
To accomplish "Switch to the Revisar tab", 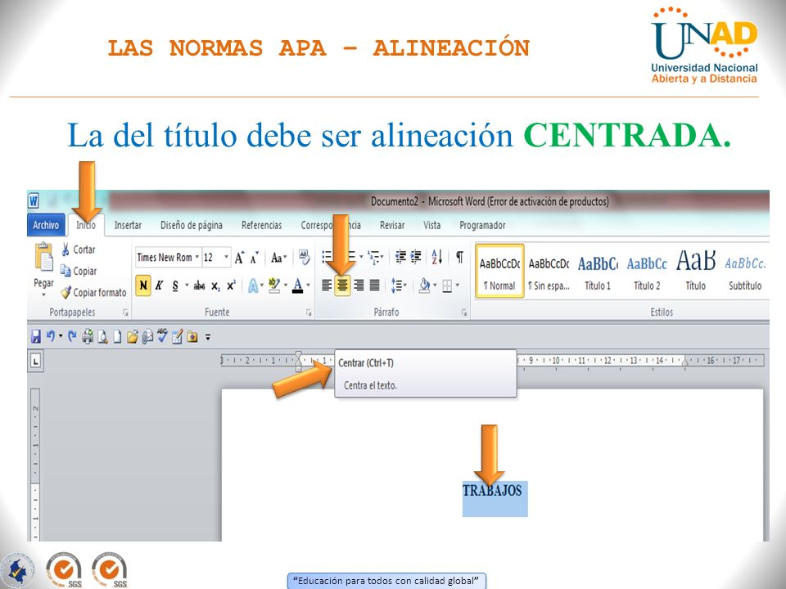I will point(392,225).
